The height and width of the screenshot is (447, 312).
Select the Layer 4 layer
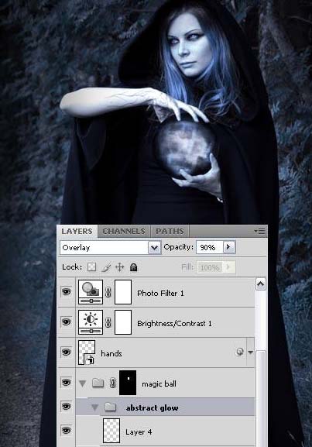[165, 432]
